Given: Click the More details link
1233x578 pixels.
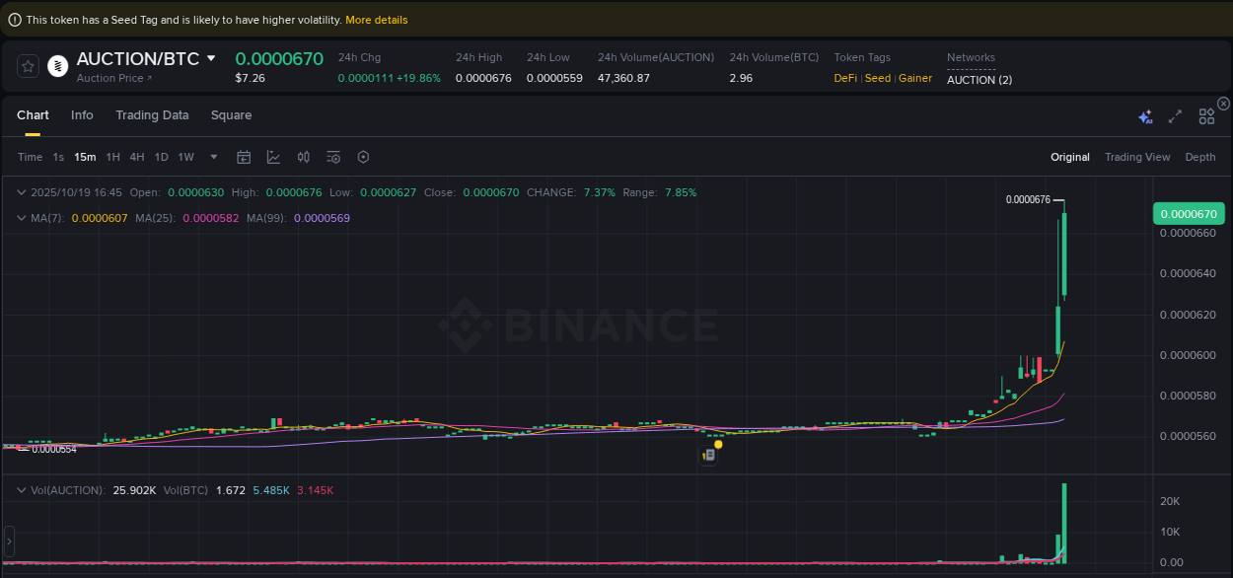Looking at the screenshot, I should coord(376,19).
